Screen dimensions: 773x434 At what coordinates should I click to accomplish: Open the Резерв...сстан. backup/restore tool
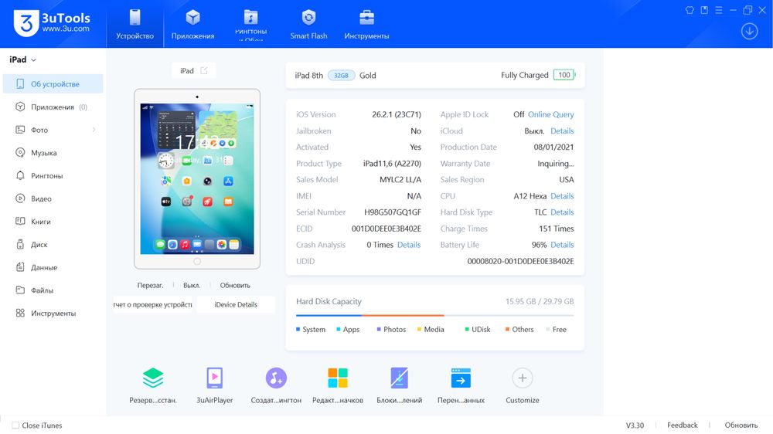pos(153,385)
